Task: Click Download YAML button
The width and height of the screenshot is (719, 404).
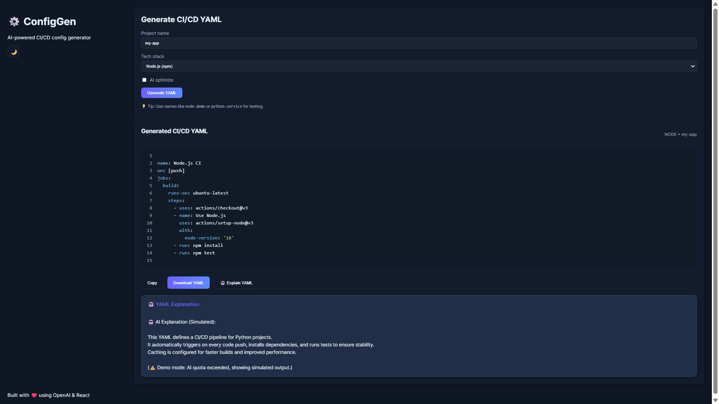Action: (188, 283)
